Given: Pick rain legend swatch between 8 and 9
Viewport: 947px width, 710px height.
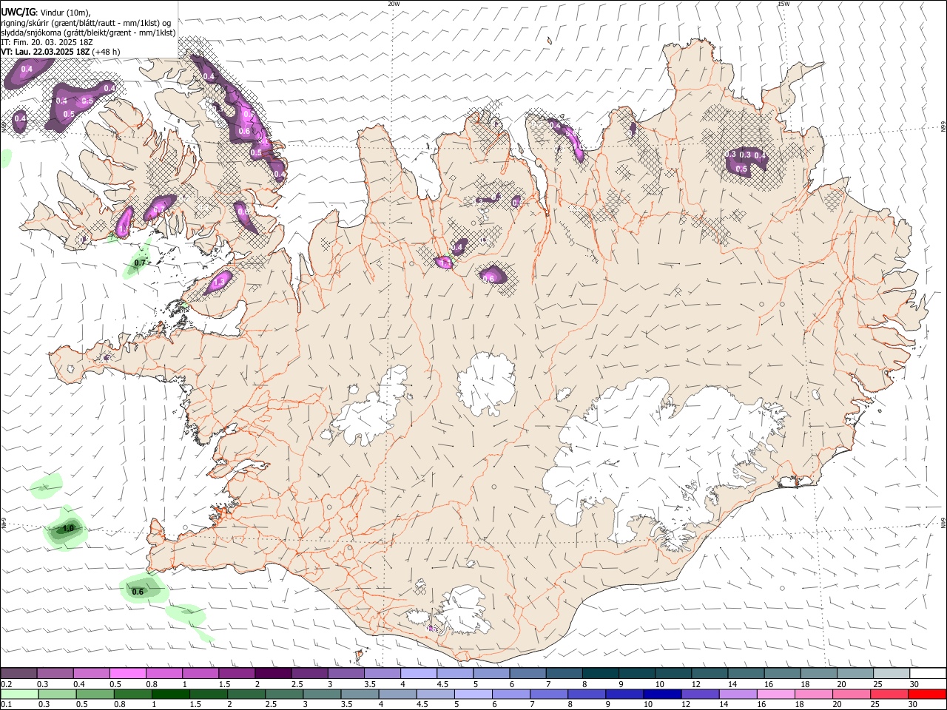Looking at the screenshot, I should [x=586, y=694].
